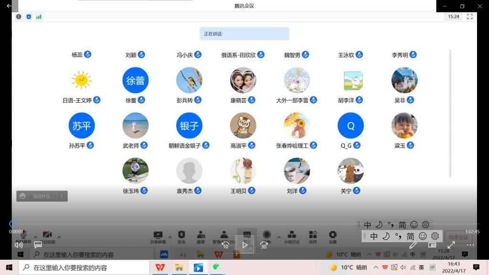Toggle fullscreen with the top-right expand icon
Screen dimensions: 489x275
point(469,16)
